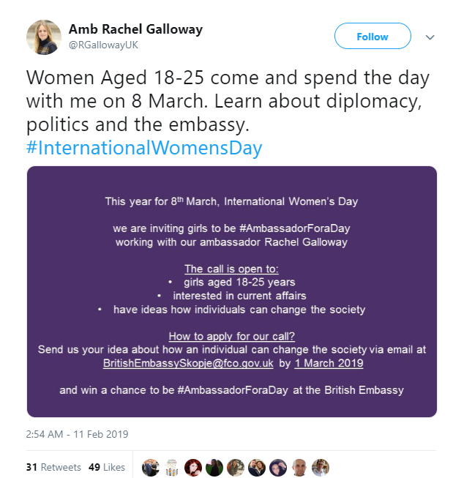Viewport: 453px width, 478px height.
Task: View the 31 Retweets list
Action: [x=53, y=467]
